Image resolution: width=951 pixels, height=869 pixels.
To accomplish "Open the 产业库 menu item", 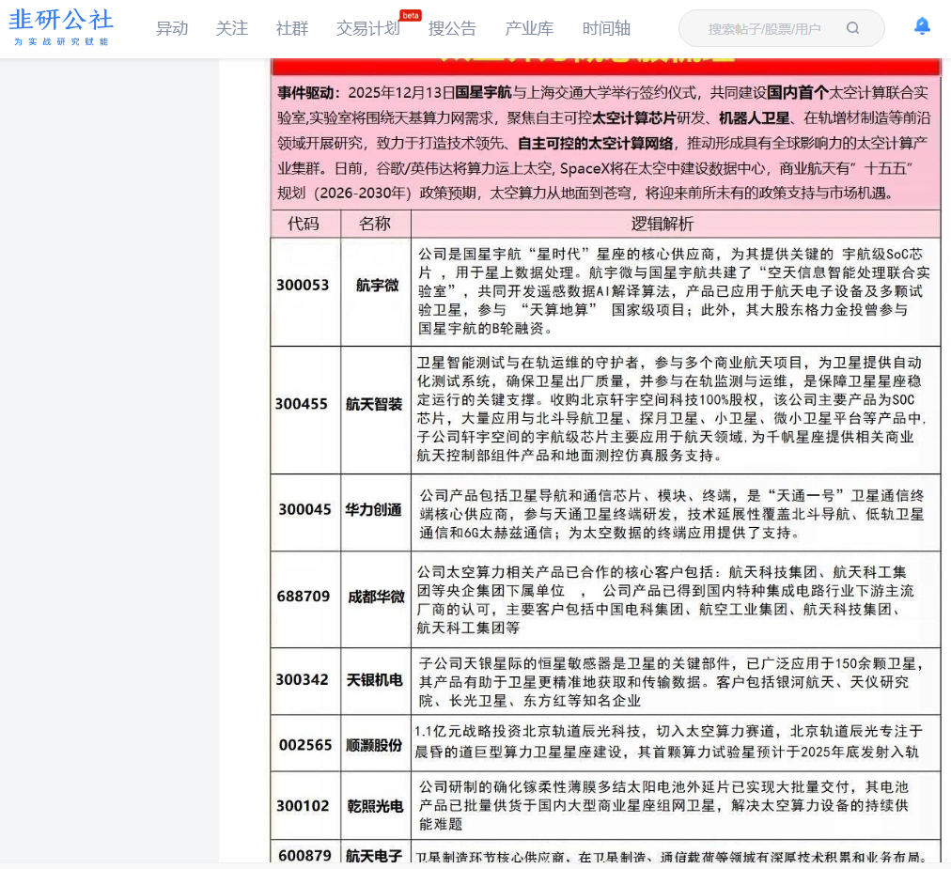I will (x=529, y=28).
